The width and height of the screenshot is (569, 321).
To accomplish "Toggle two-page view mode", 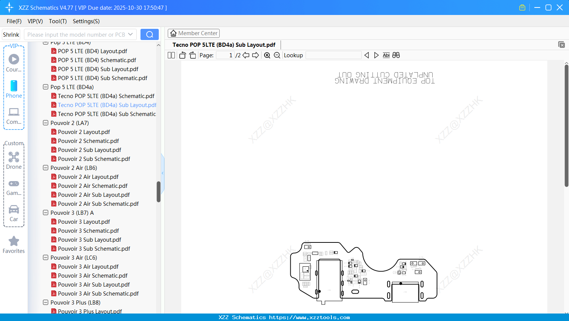I will (171, 55).
